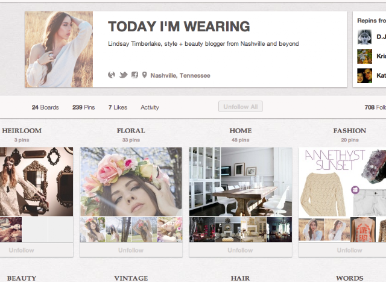
Task: Click the D.J. repinner avatar
Action: [x=364, y=37]
